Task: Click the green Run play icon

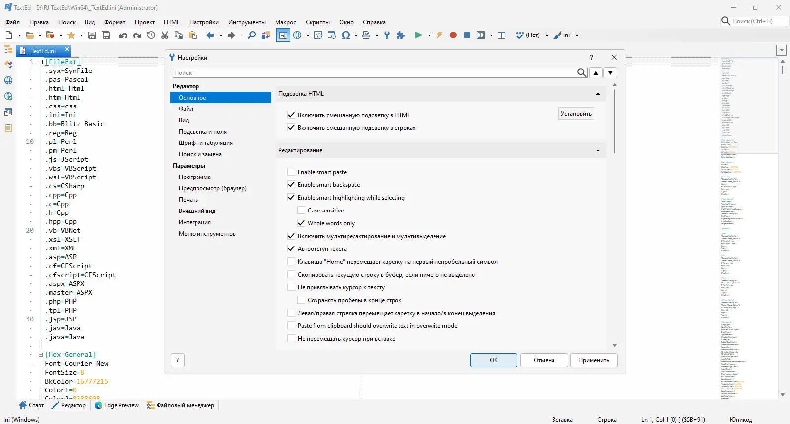Action: [x=419, y=35]
